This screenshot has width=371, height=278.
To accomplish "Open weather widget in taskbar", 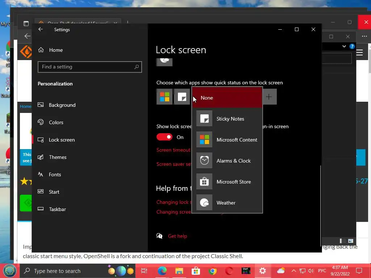I will coord(281,271).
